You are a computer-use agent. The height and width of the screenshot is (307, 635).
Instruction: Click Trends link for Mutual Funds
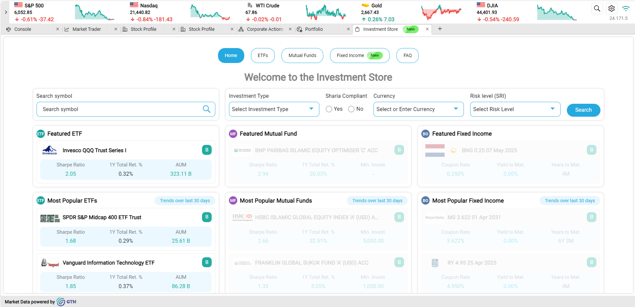coord(377,201)
